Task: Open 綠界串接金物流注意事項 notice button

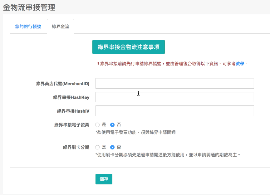Action: [129, 47]
